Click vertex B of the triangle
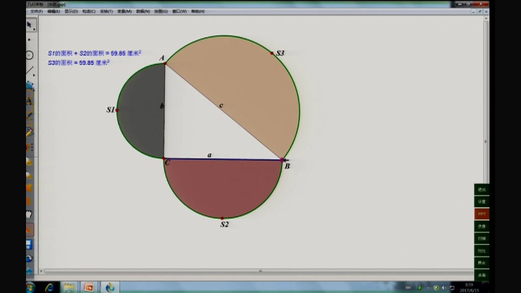The image size is (521, 293). (x=282, y=160)
